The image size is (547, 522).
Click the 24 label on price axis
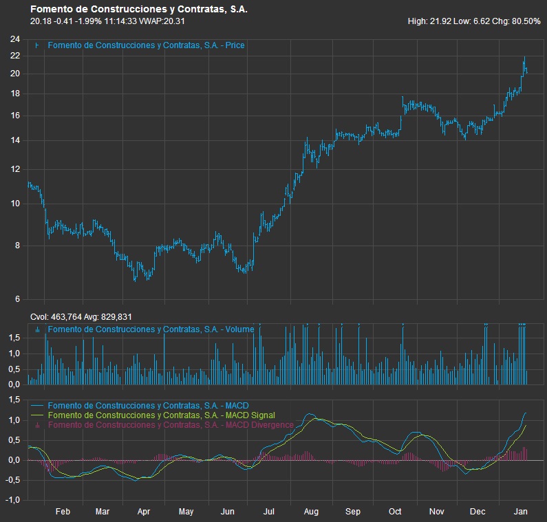pyautogui.click(x=14, y=39)
